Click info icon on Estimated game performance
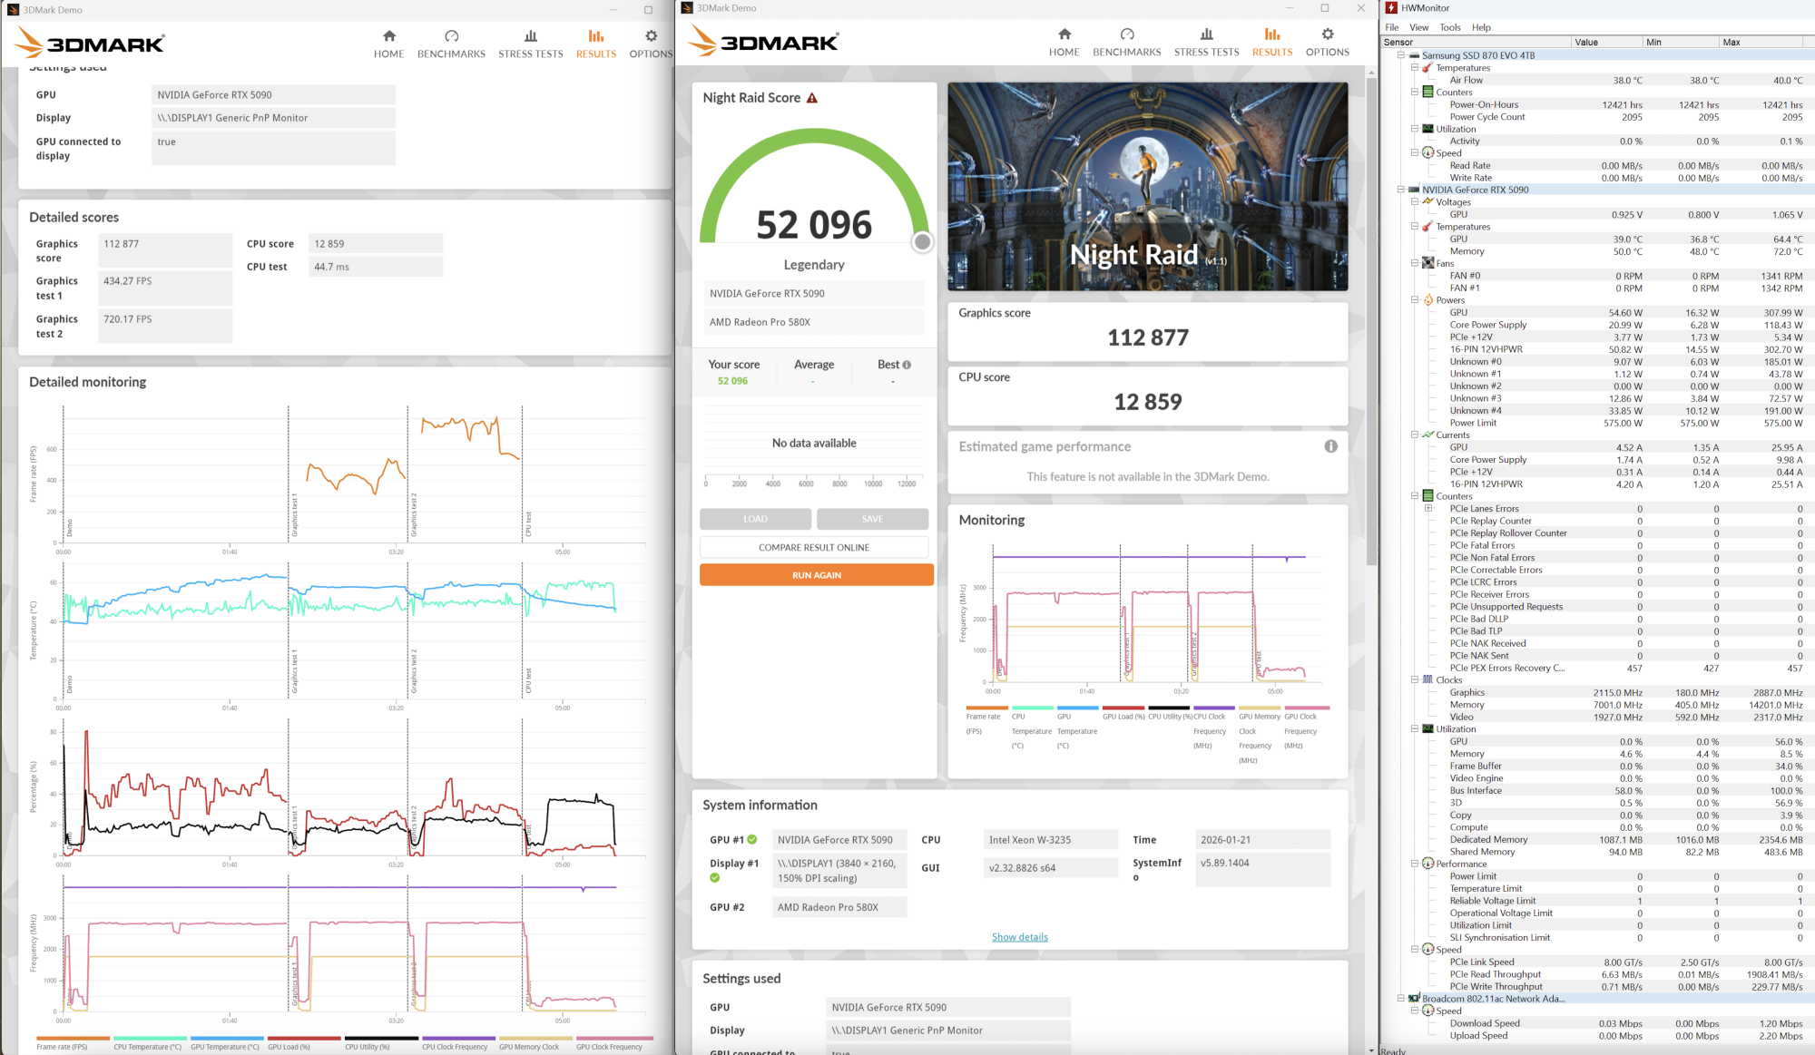This screenshot has width=1815, height=1055. coord(1330,446)
